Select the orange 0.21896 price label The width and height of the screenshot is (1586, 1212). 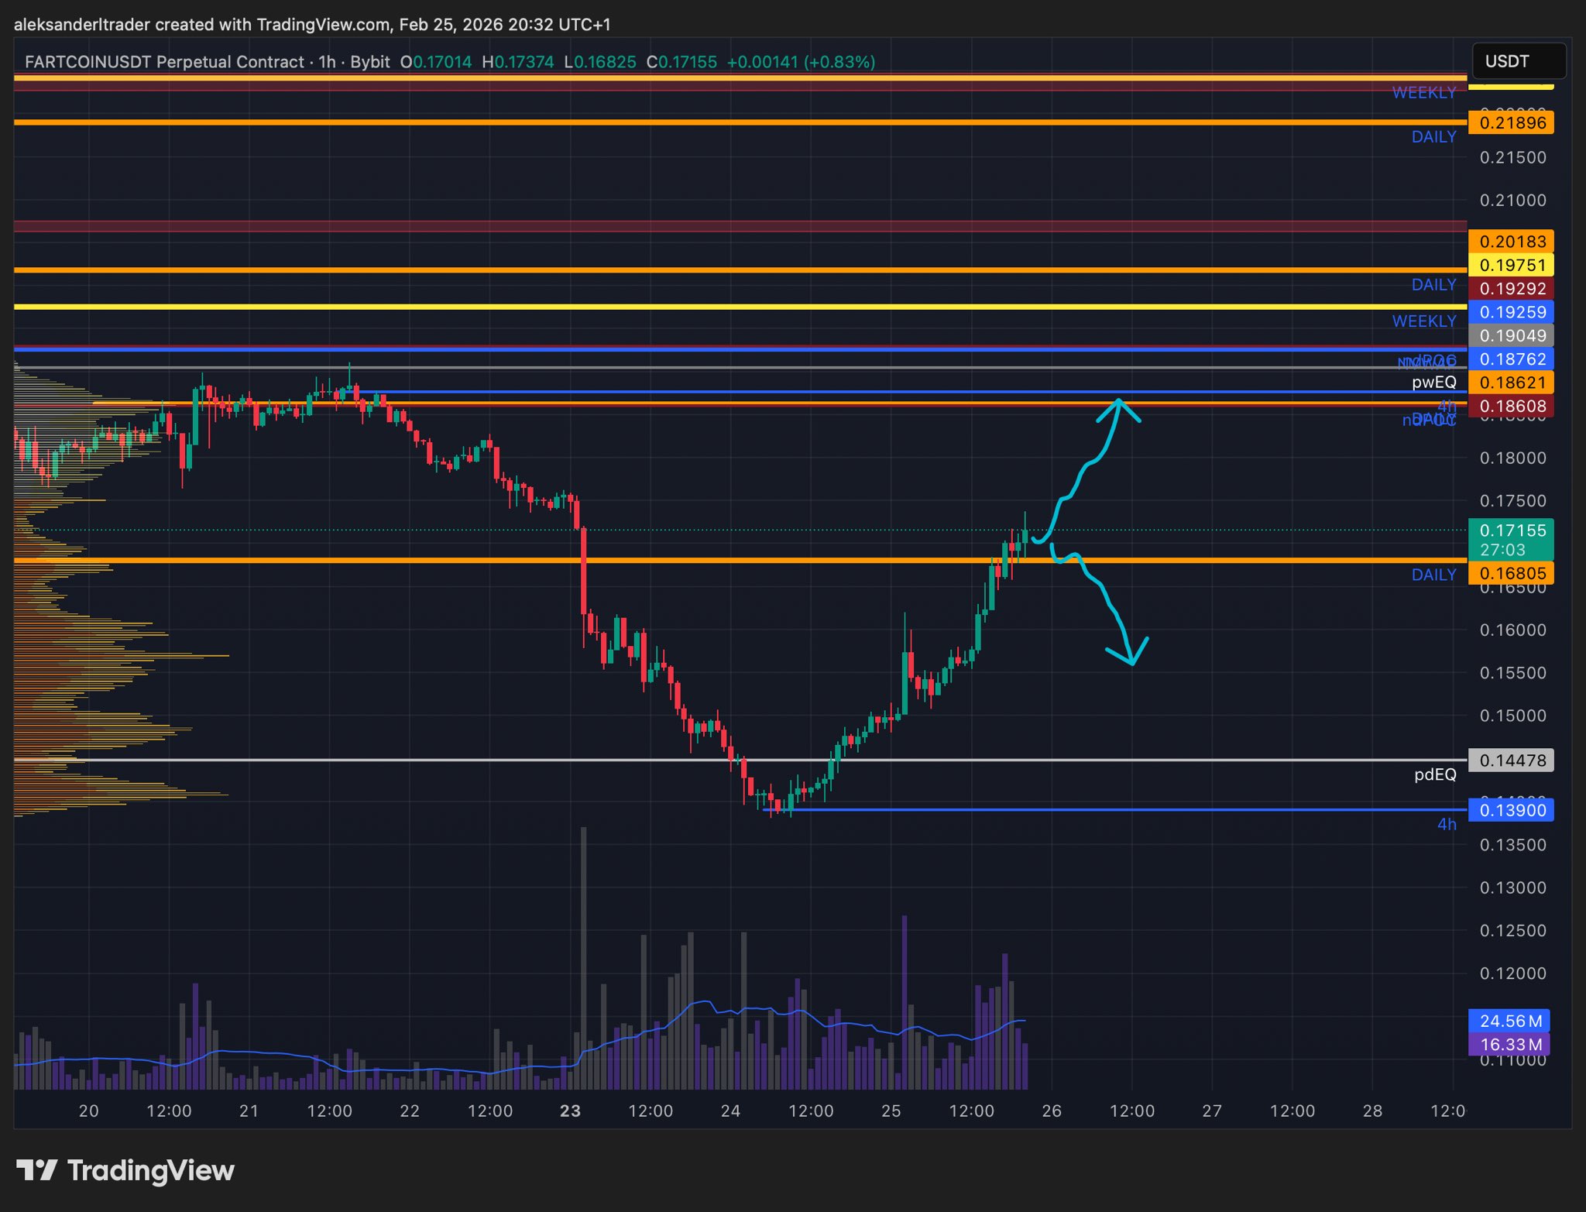click(1511, 123)
